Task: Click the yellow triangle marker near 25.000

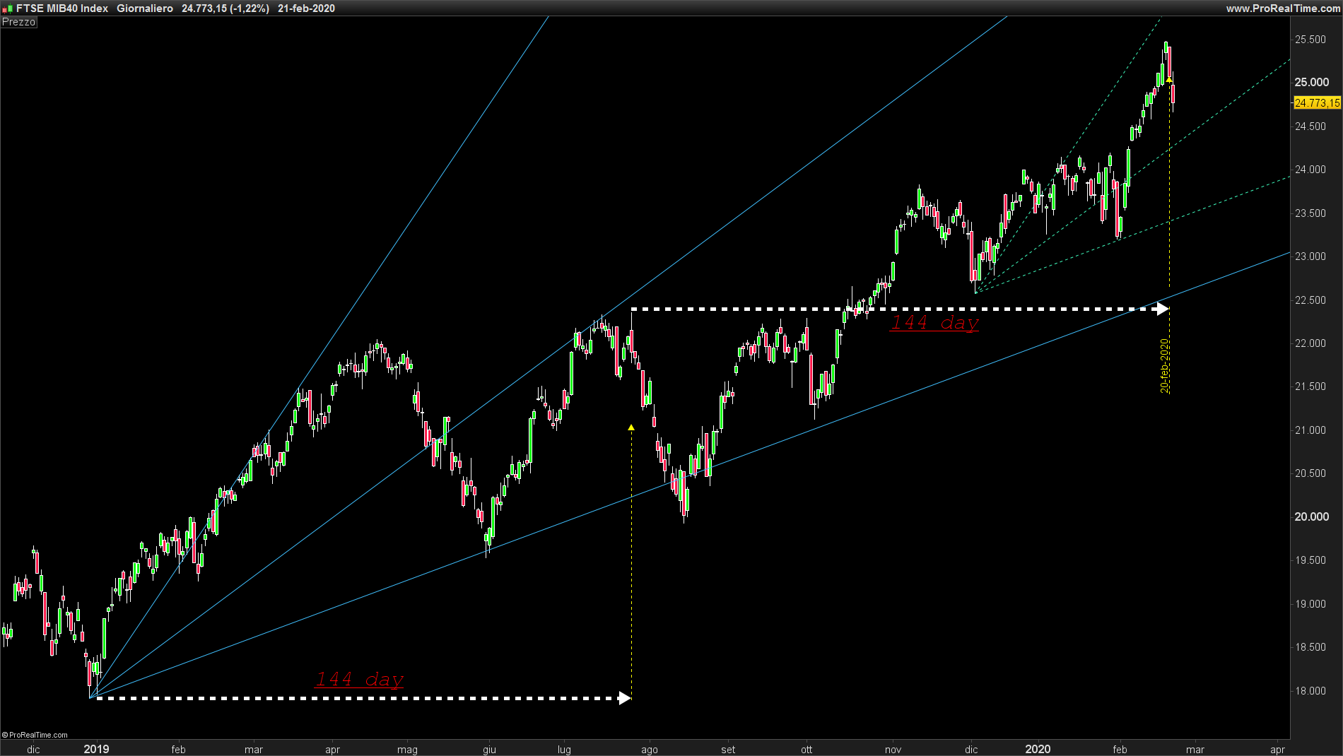Action: (1169, 80)
